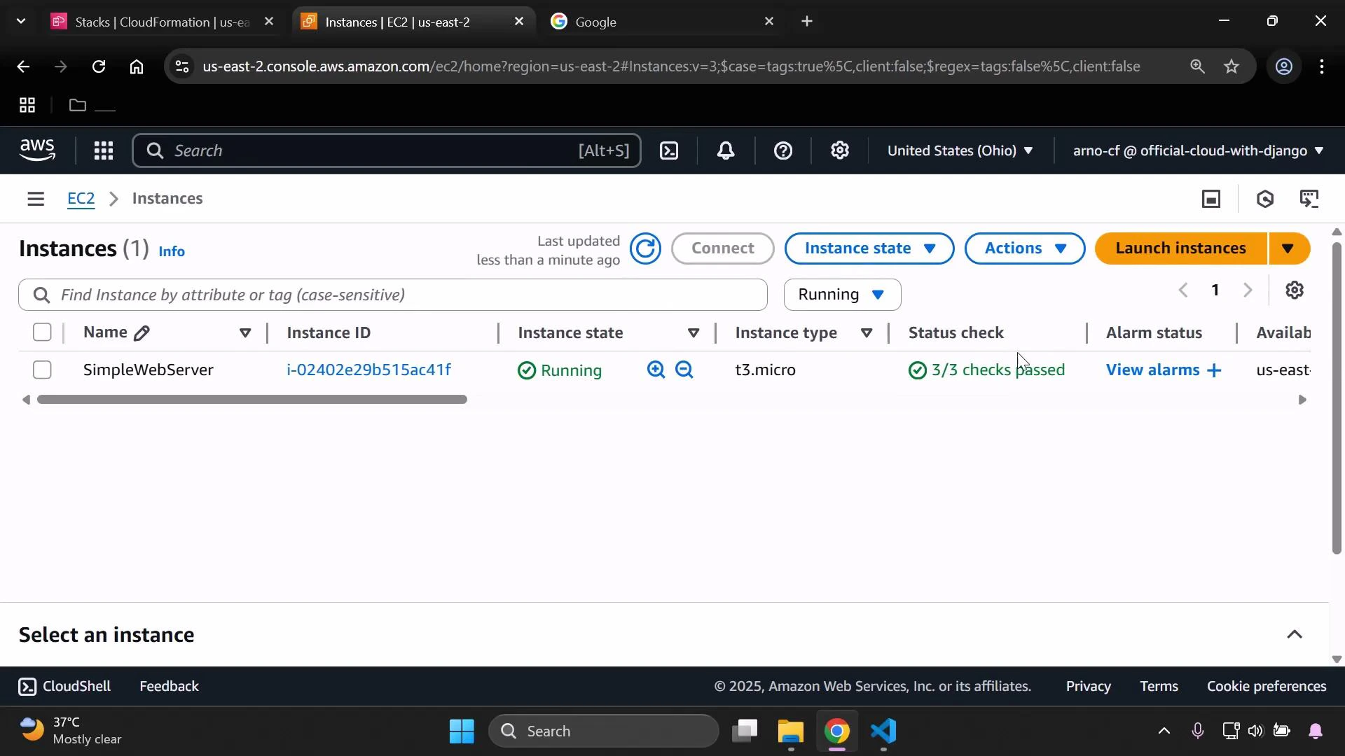Image resolution: width=1345 pixels, height=756 pixels.
Task: Open instance link i-02402e29b515ac41f
Action: [x=368, y=370]
